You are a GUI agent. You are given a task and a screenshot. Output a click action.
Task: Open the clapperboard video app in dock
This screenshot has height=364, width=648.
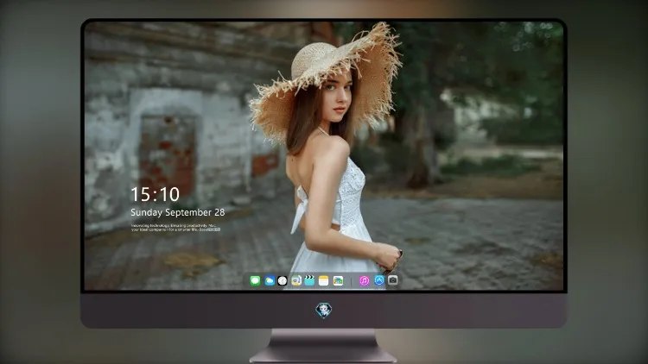pos(309,280)
